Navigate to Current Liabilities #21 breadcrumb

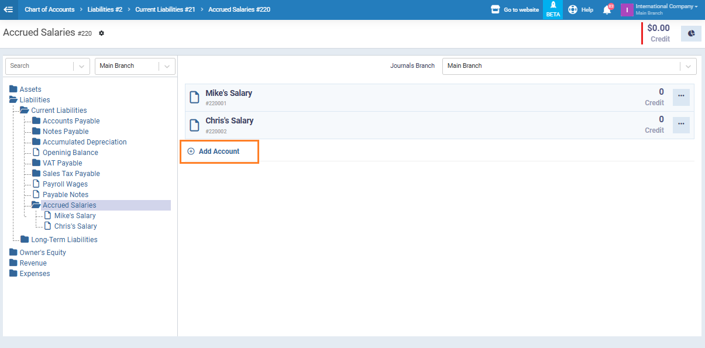point(165,10)
